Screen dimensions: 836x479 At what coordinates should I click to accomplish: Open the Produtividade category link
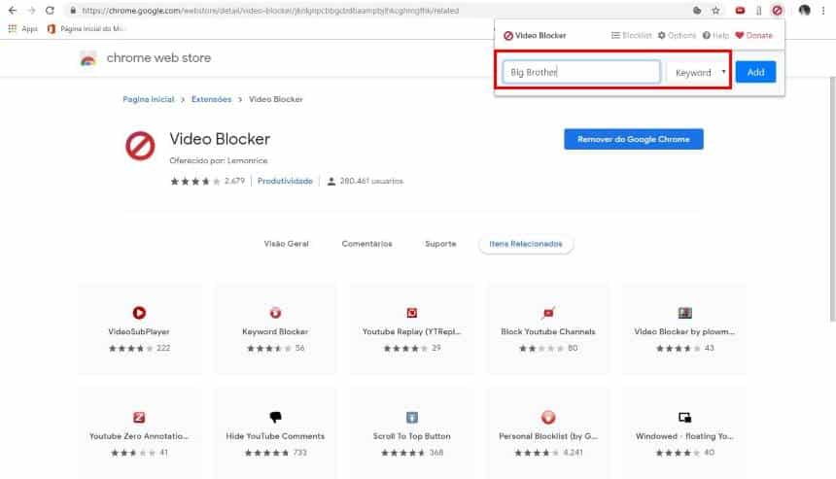pos(285,181)
